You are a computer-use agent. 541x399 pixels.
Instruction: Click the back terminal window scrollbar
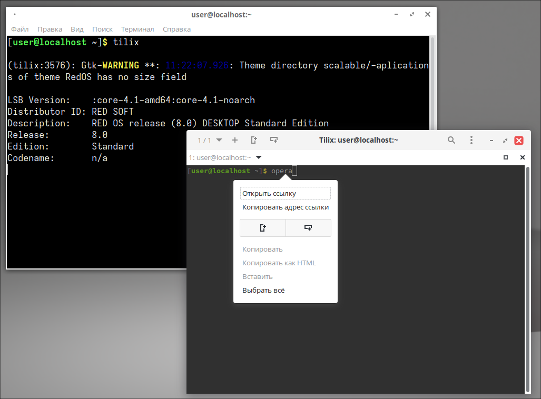click(432, 83)
